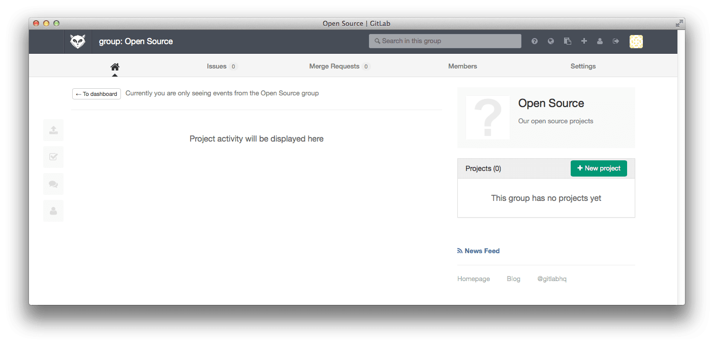Viewport: 714px width, 345px height.
Task: Click the To dashboard button
Action: click(x=97, y=94)
